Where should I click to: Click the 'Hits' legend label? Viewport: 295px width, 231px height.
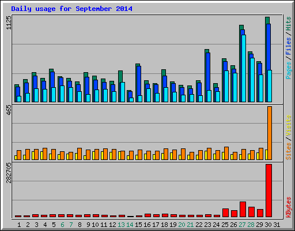click(x=289, y=24)
